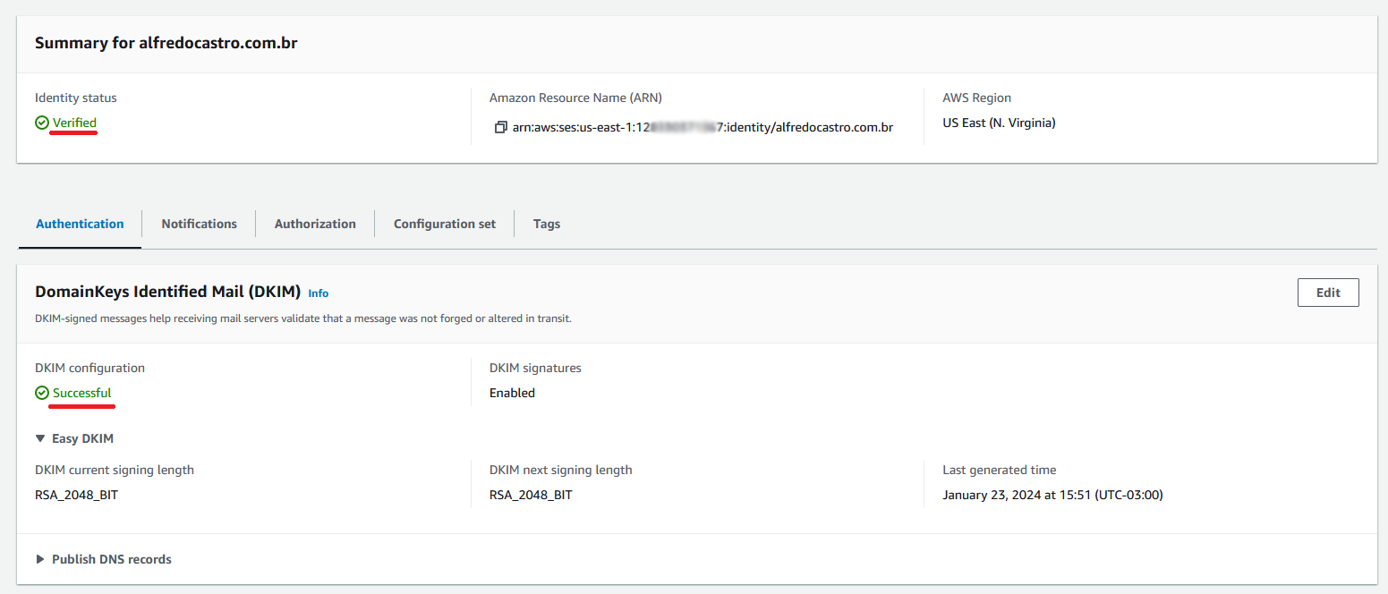Click the DomainKeys Identified Mail (DKIM) heading
1388x594 pixels.
167,292
